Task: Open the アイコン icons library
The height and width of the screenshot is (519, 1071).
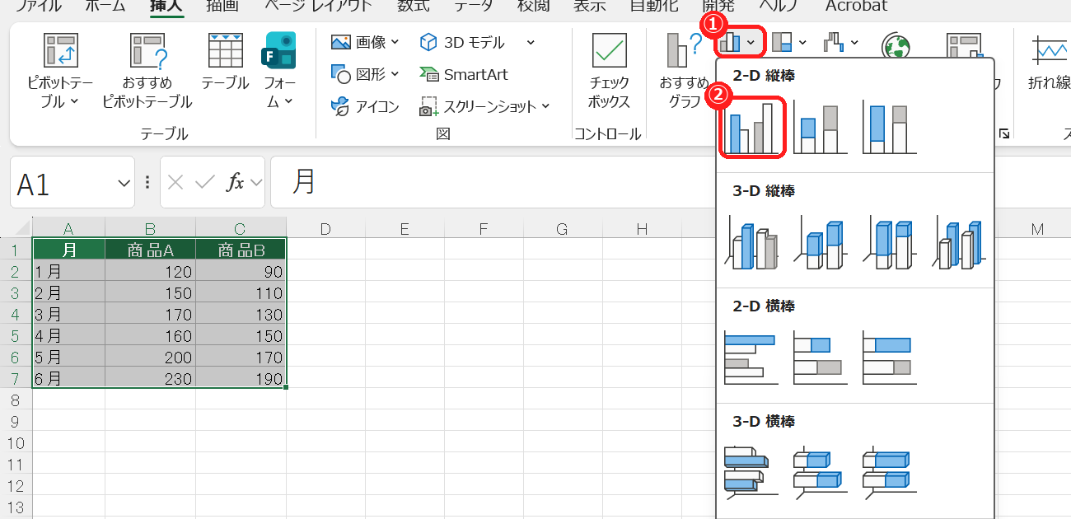Action: [x=365, y=106]
